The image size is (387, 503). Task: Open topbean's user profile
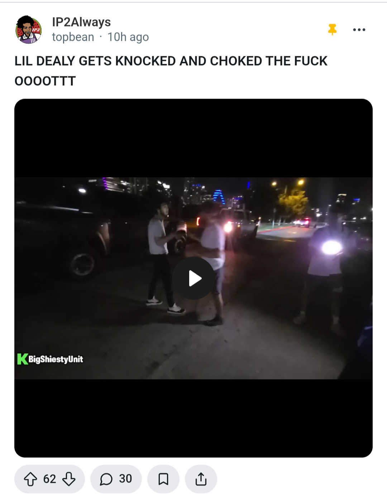point(73,37)
